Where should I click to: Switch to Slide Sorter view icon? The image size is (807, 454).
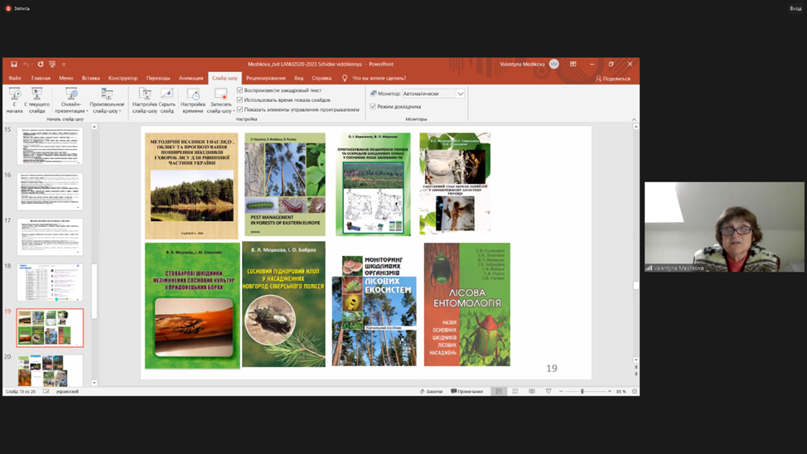[x=515, y=392]
